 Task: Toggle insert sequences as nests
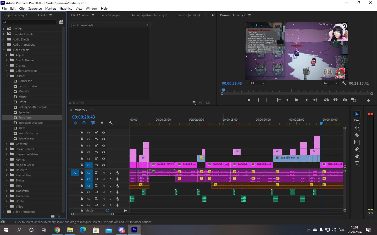pos(75,123)
